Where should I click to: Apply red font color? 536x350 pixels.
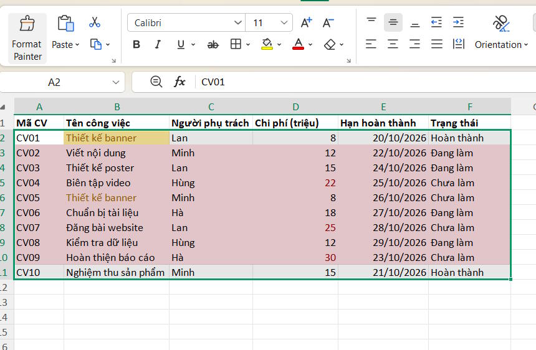(x=298, y=44)
